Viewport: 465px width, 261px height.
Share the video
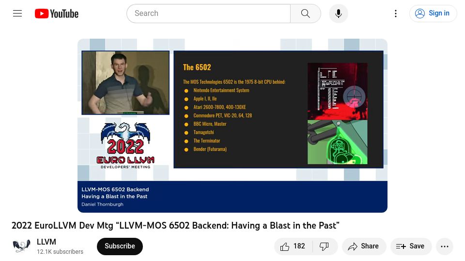coord(364,246)
